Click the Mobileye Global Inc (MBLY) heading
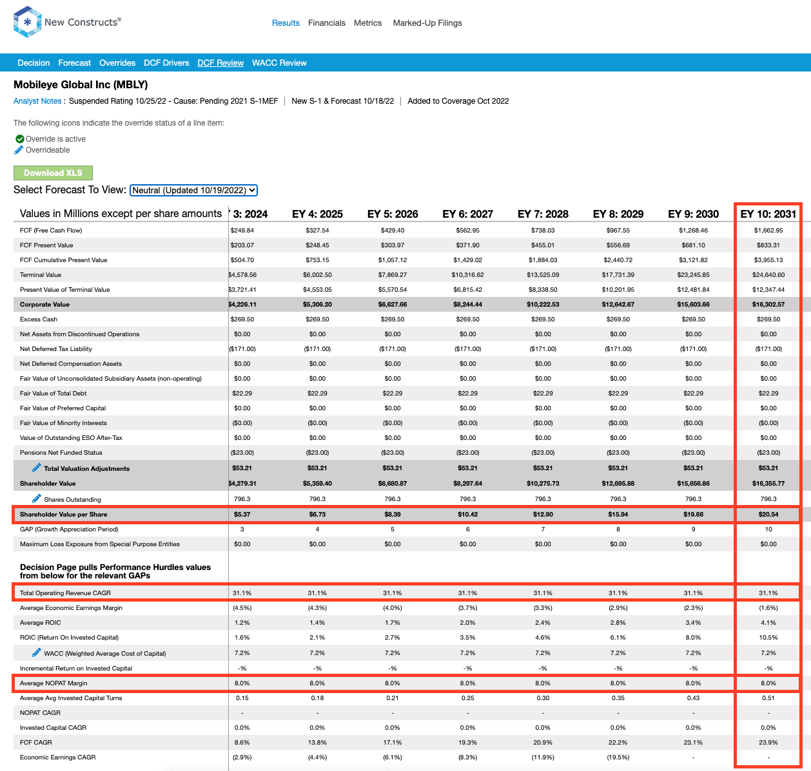Image resolution: width=811 pixels, height=771 pixels. click(81, 84)
